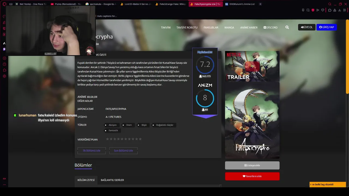Click Son Bölümü İzle button
349x196 pixels.
[x=124, y=151]
